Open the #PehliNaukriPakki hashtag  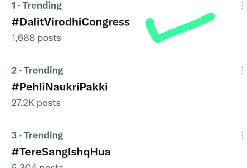pos(60,87)
